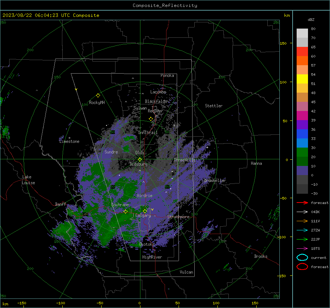330x308 pixels.
Task: Click the Ponoka label
Action: pos(167,75)
